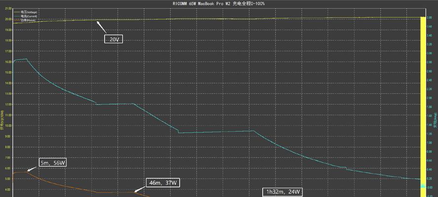Click the 19.00 tick on the left axis
Viewport: 438px width, 197px height.
pos(8,30)
